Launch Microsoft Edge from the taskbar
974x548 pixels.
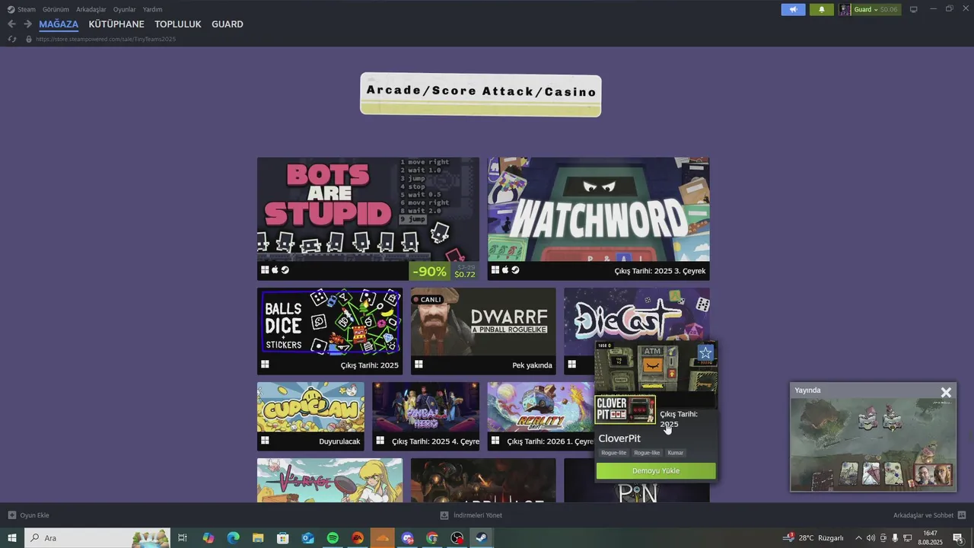click(233, 538)
